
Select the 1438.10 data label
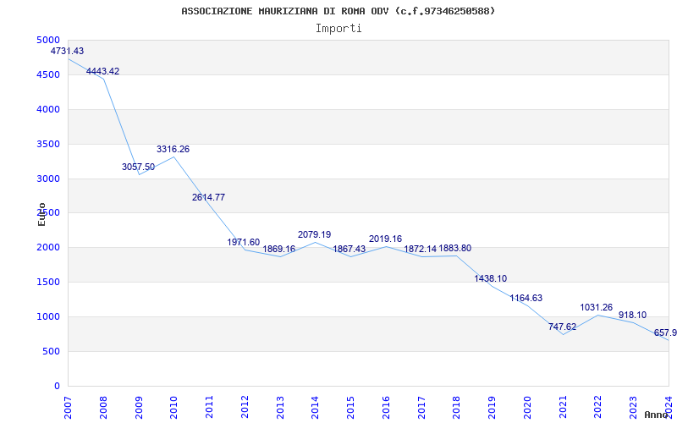click(x=491, y=278)
